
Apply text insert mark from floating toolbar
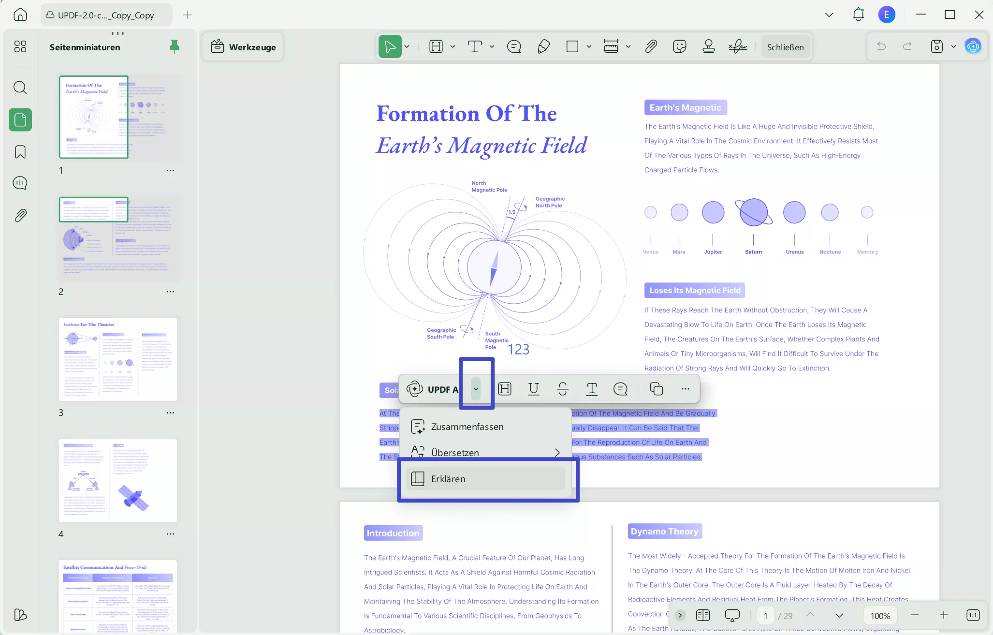pos(592,389)
